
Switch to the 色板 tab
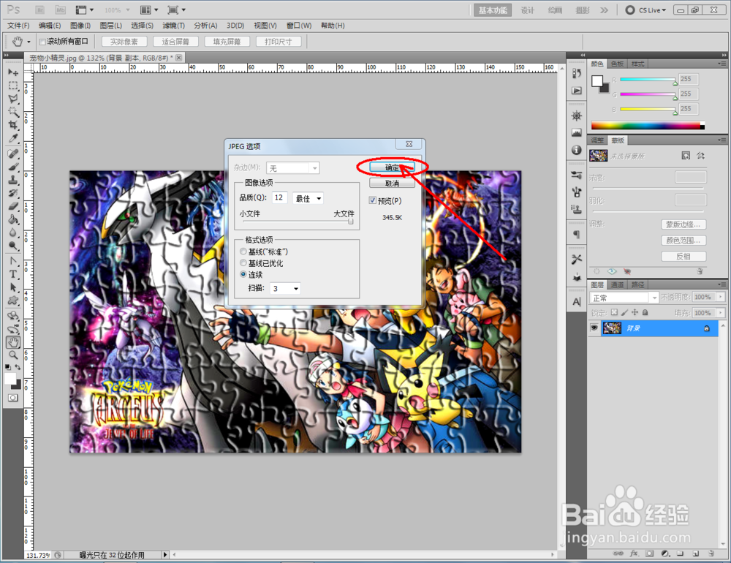(x=617, y=64)
